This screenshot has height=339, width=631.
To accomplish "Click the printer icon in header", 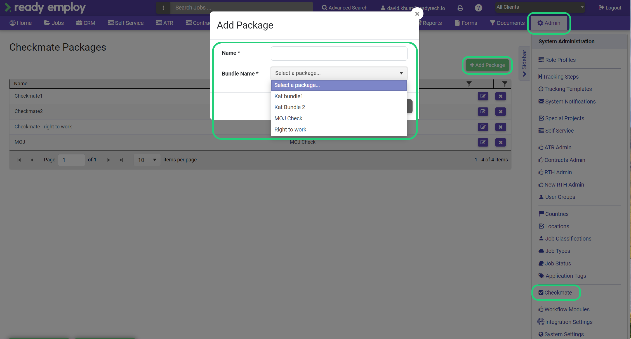I will 460,8.
